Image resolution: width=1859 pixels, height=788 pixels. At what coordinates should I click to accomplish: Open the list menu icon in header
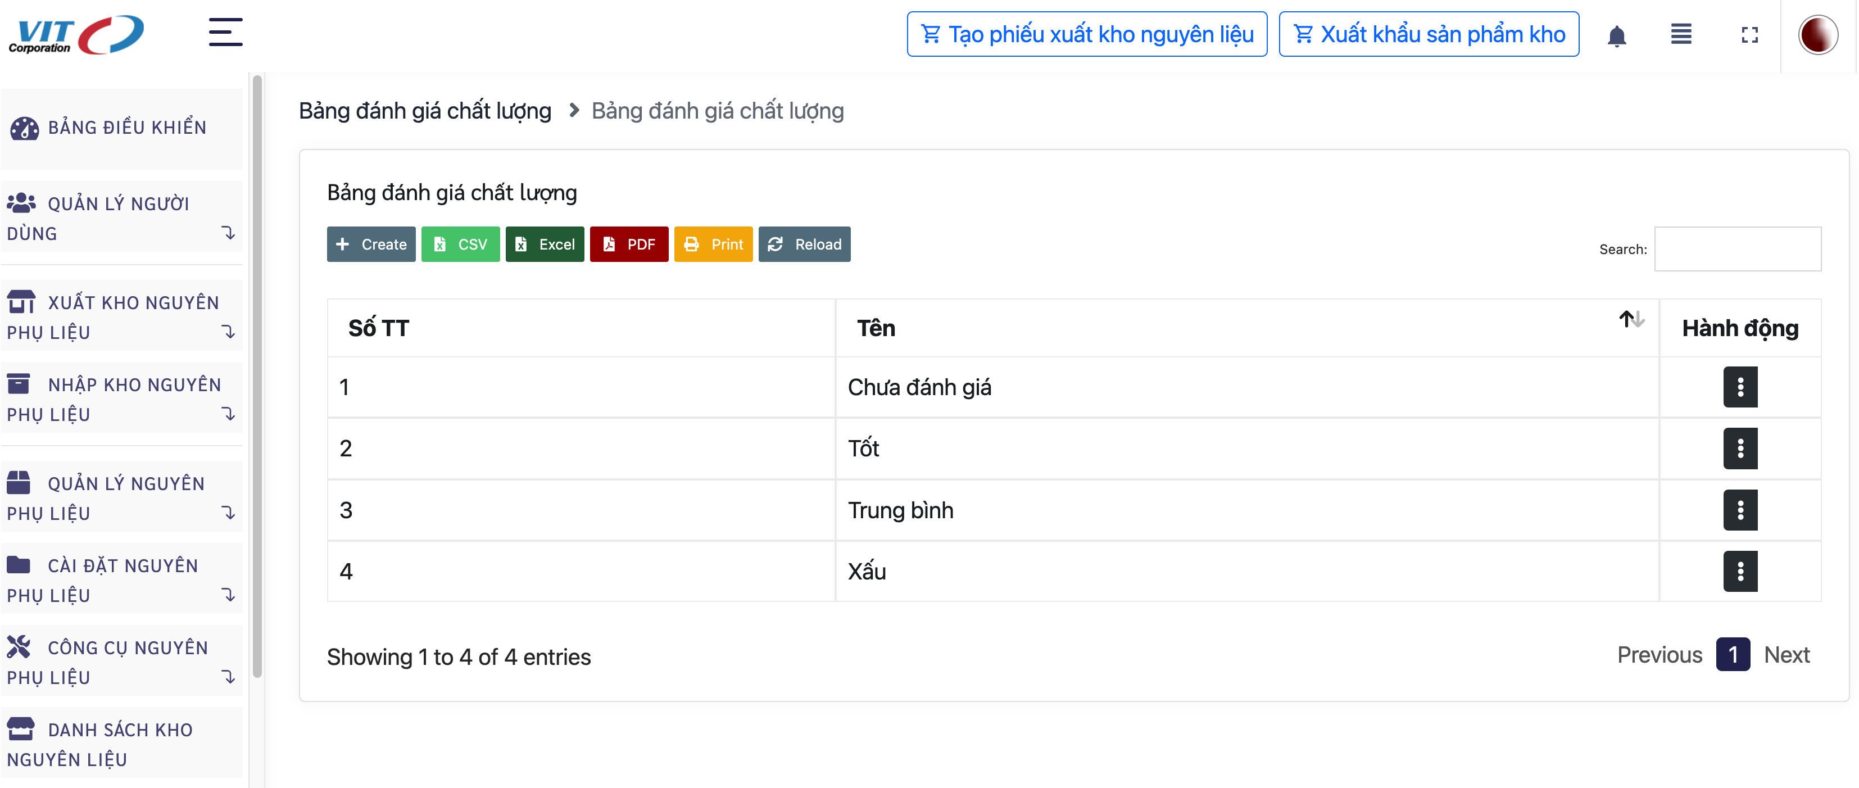1681,35
